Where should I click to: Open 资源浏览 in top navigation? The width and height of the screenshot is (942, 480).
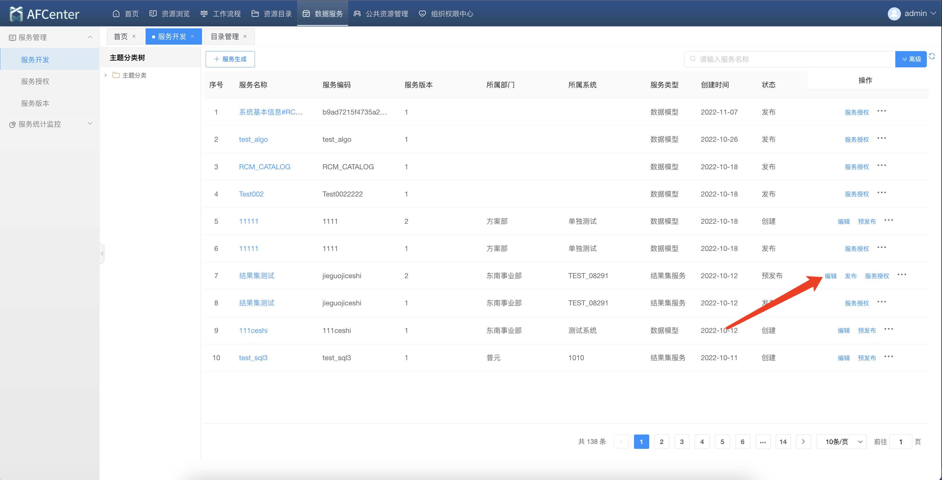(x=170, y=13)
